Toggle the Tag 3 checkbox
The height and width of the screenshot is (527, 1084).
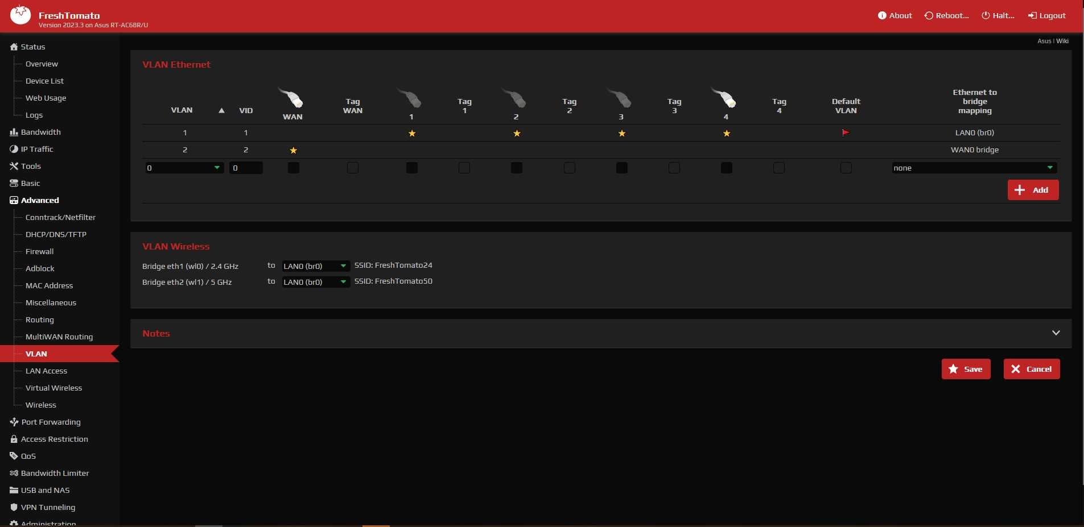[674, 168]
